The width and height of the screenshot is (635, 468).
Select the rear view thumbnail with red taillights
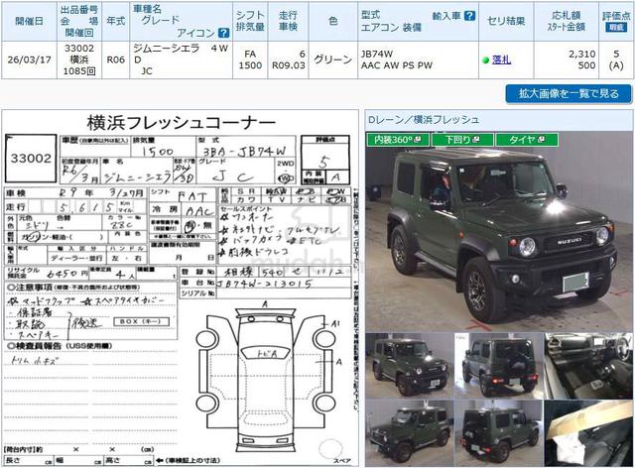498,365
